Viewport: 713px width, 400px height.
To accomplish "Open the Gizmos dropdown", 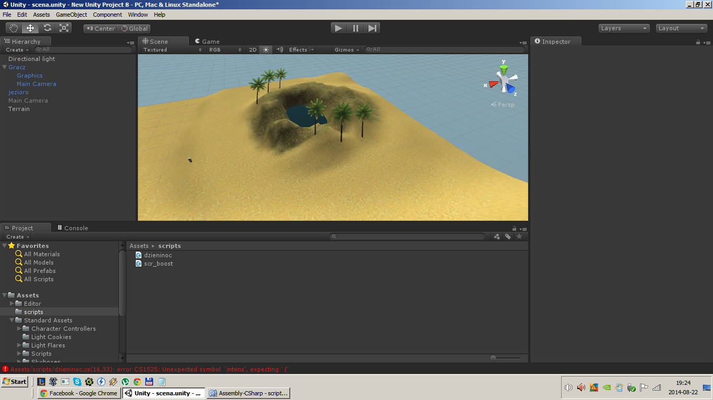I will click(347, 50).
